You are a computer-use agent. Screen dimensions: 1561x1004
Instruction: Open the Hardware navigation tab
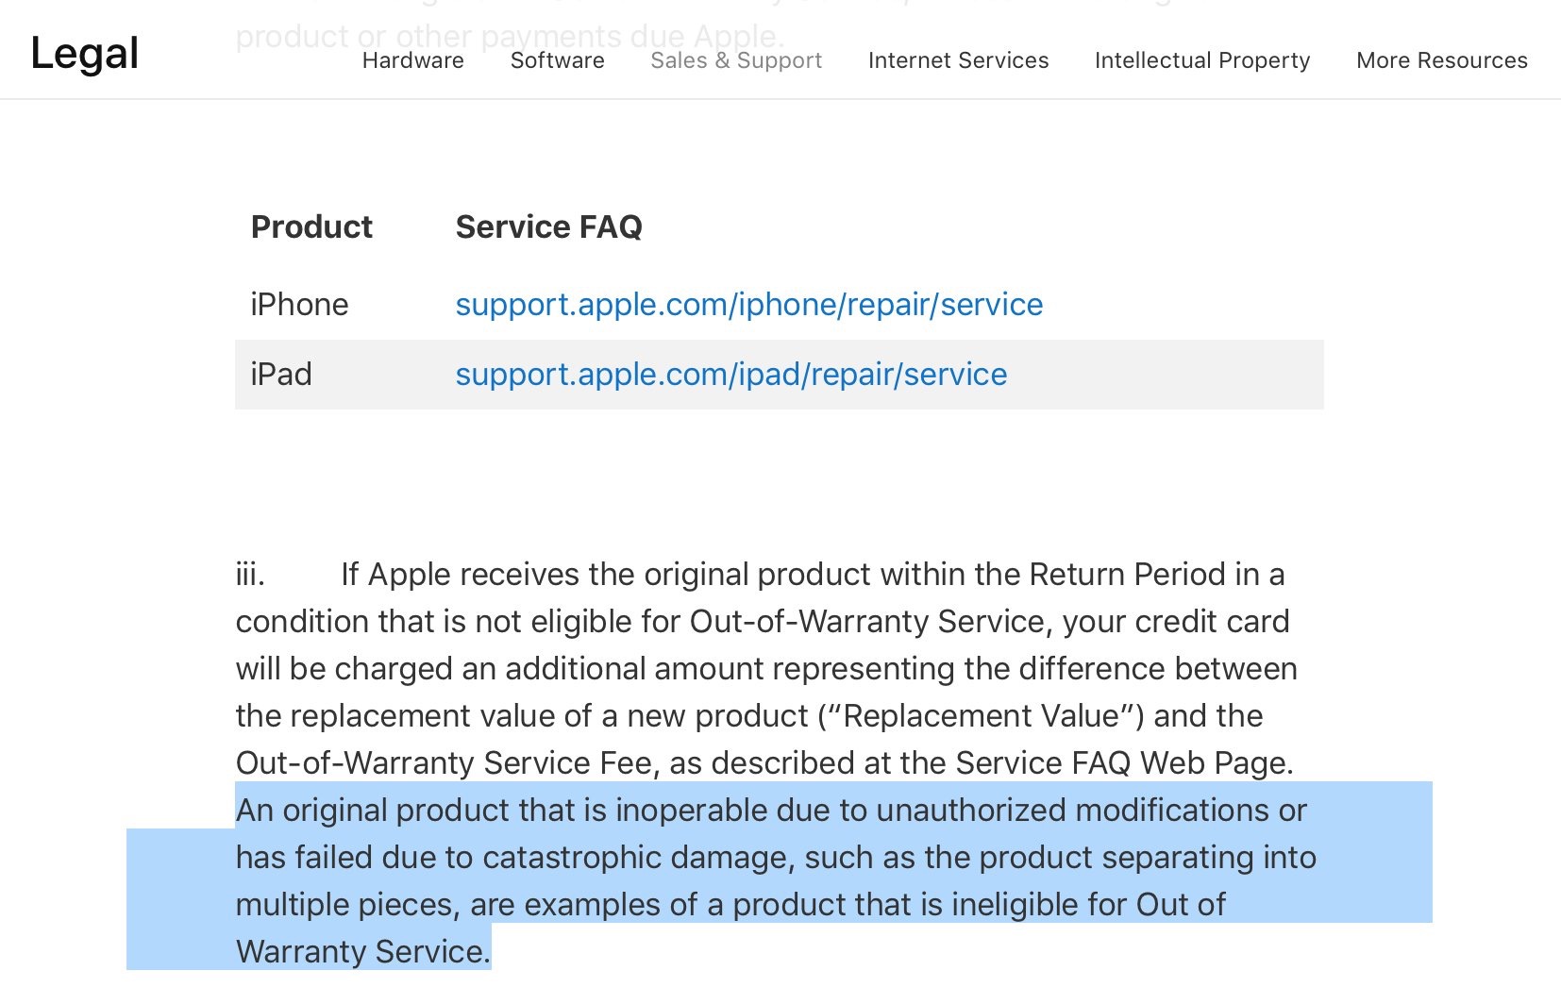tap(412, 60)
